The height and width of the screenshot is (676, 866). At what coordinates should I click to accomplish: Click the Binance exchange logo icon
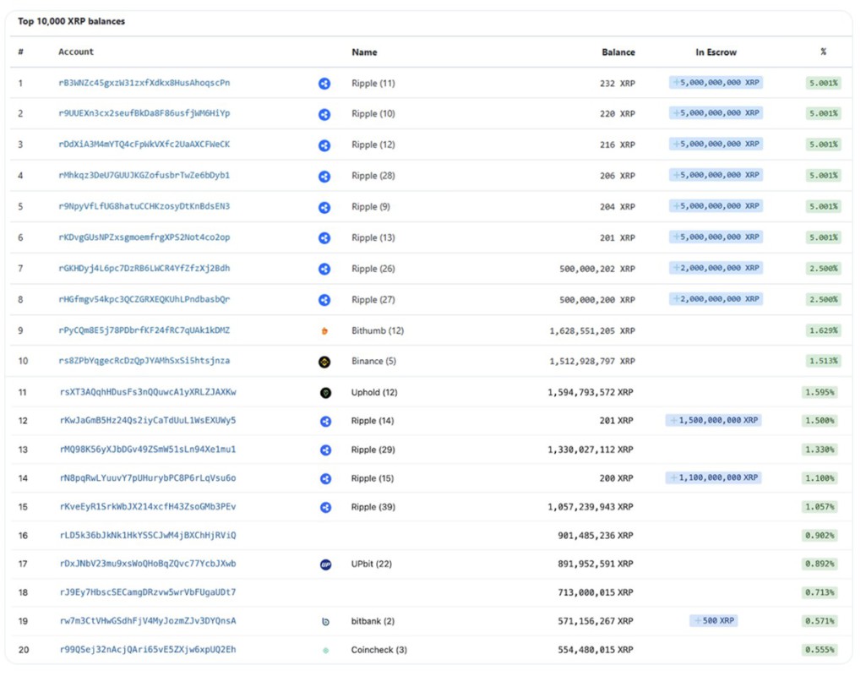pyautogui.click(x=324, y=362)
